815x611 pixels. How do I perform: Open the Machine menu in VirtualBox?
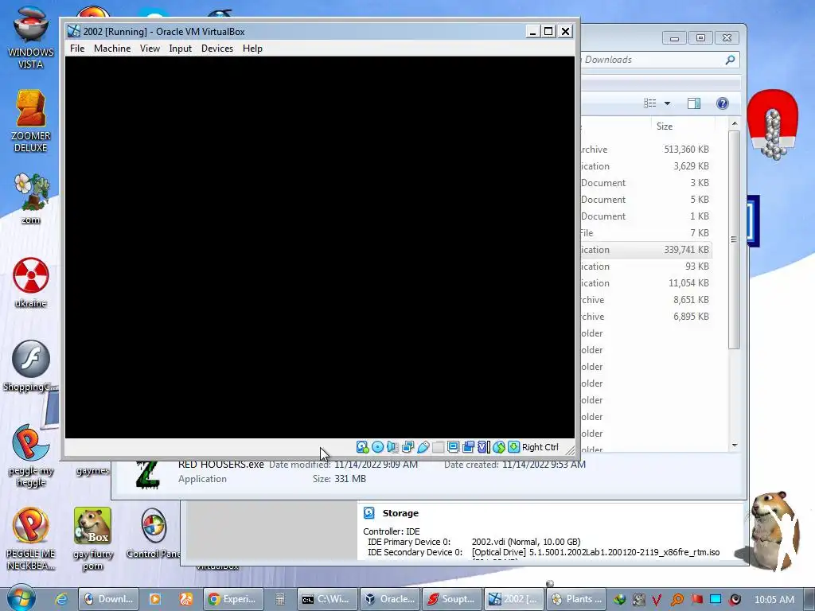(112, 49)
